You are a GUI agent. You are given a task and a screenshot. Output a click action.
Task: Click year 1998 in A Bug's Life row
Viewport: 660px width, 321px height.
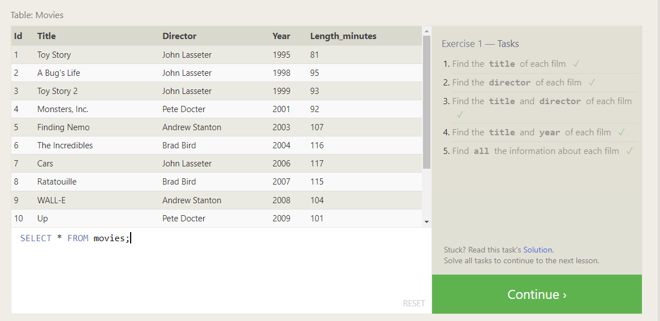pos(281,73)
